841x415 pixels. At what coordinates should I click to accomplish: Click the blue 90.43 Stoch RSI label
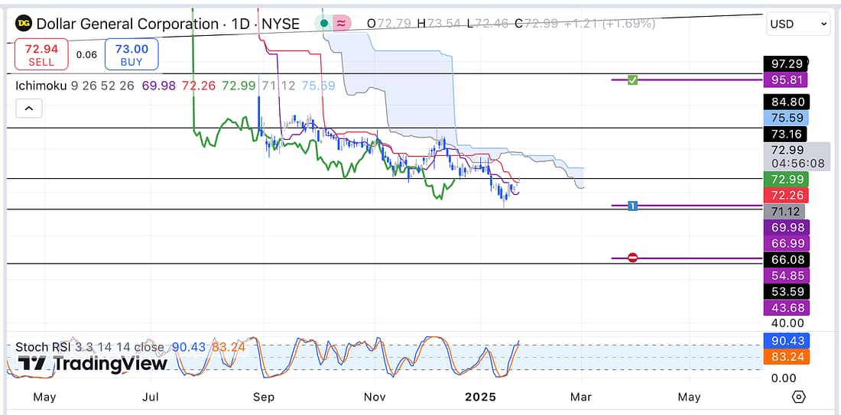(785, 340)
